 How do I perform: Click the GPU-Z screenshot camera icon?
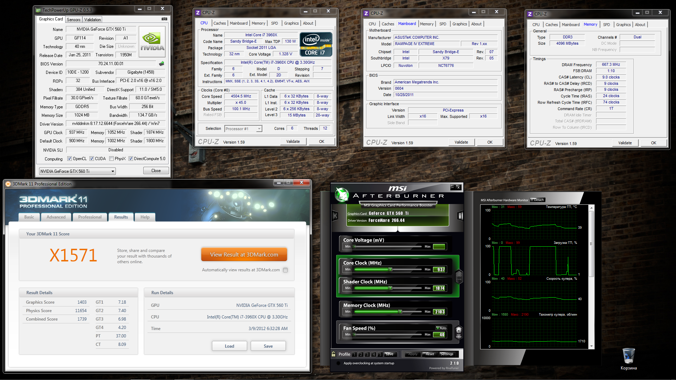(164, 19)
